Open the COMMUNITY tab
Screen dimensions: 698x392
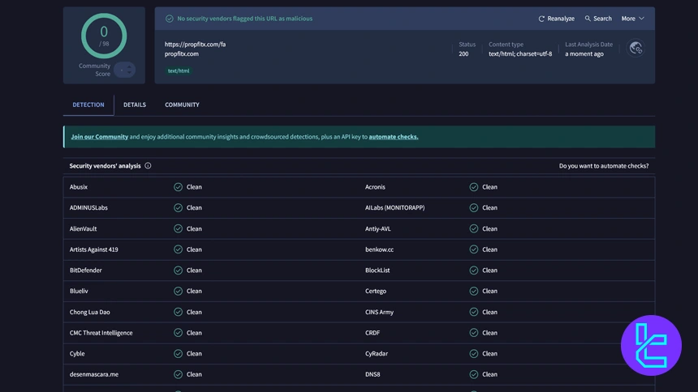(182, 105)
